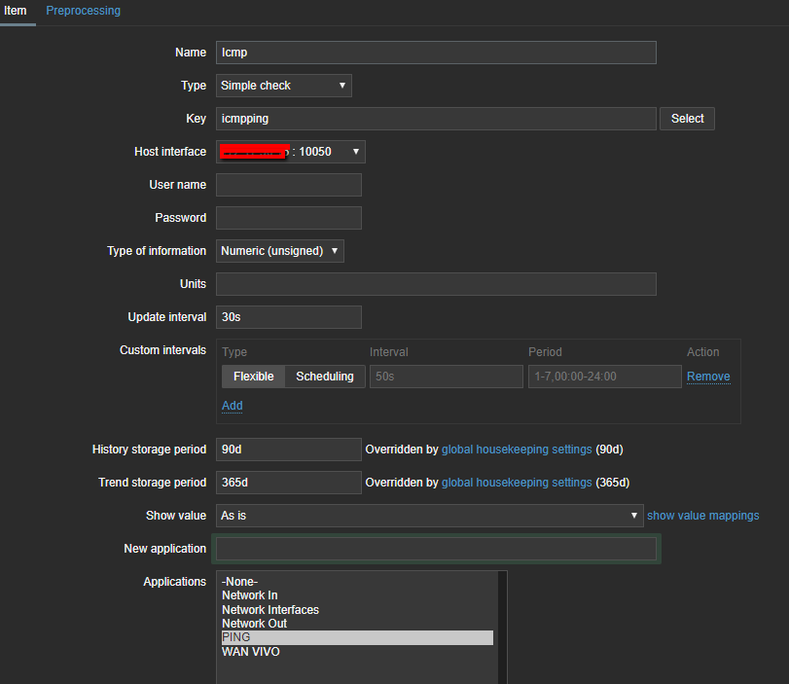The image size is (789, 684).
Task: Open the Item tab
Action: 16,11
